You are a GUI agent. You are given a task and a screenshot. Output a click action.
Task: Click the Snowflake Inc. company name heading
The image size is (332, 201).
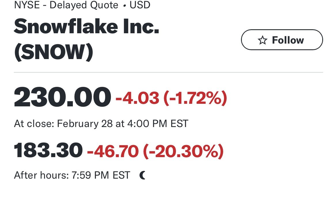[x=86, y=27]
